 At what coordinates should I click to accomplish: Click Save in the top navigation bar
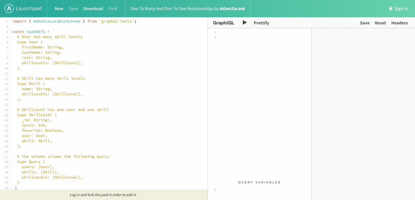click(x=73, y=9)
